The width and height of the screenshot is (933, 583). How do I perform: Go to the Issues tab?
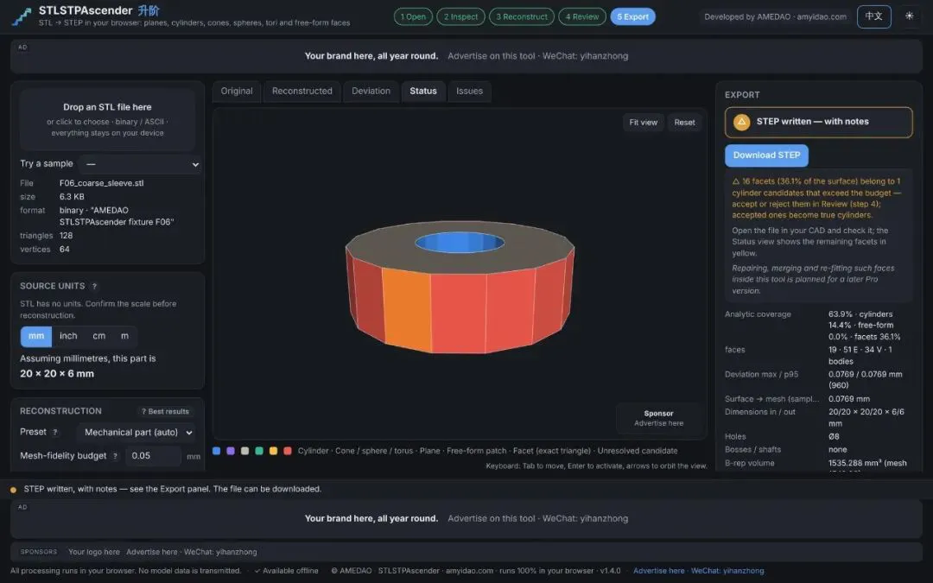point(469,91)
